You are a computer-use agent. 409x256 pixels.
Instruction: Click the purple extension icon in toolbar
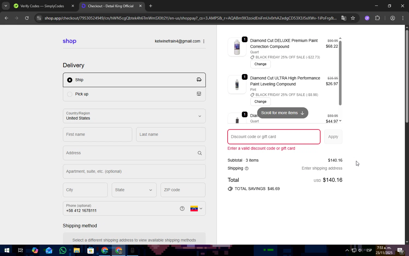pos(367,18)
